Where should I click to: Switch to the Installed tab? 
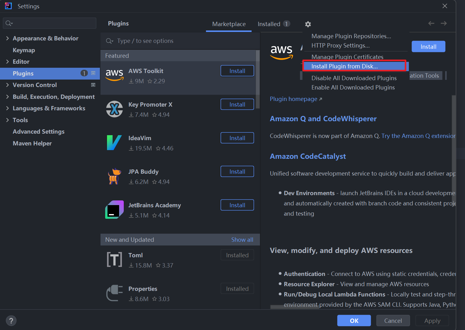pyautogui.click(x=274, y=24)
